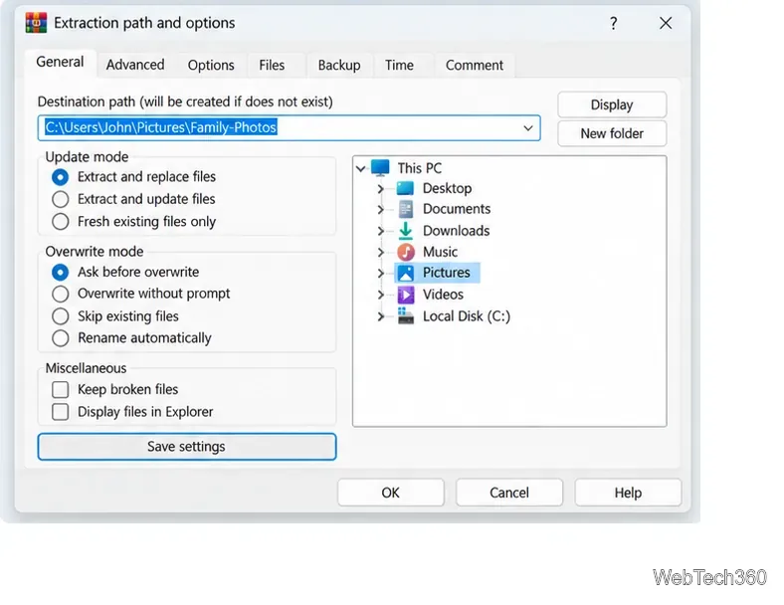Select the Desktop label in the tree

pyautogui.click(x=448, y=188)
